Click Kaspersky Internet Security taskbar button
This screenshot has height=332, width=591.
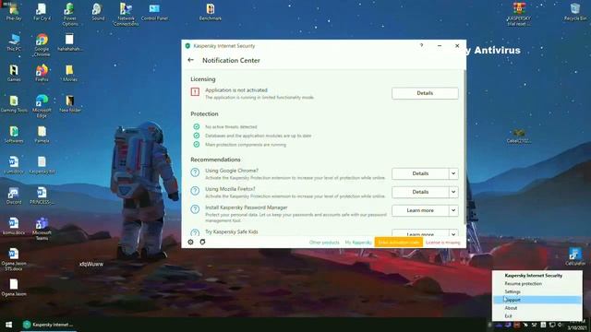(48, 325)
